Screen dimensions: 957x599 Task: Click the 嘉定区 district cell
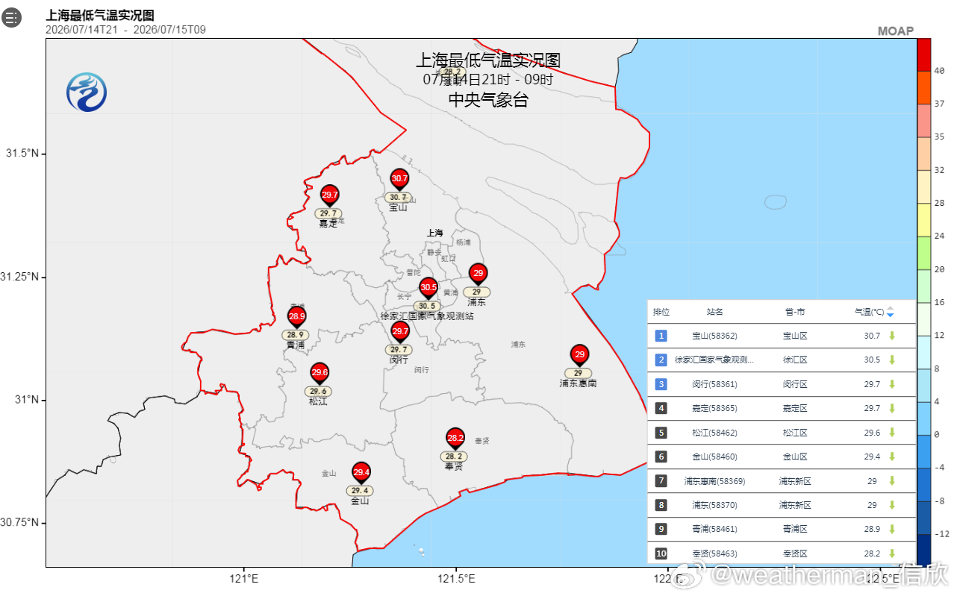click(795, 408)
